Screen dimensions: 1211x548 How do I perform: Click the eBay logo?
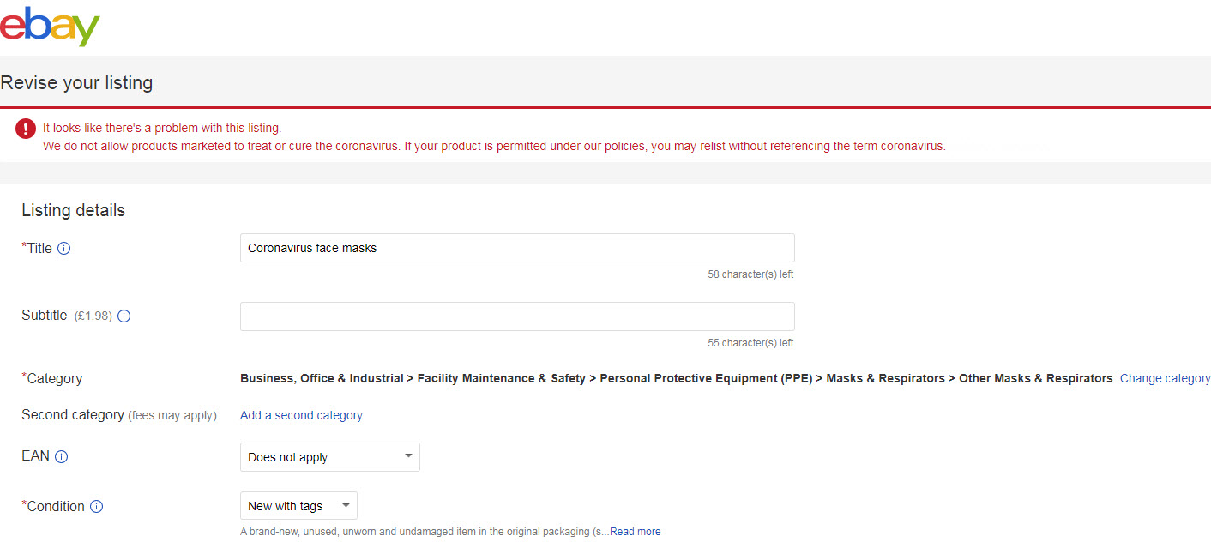pyautogui.click(x=50, y=26)
